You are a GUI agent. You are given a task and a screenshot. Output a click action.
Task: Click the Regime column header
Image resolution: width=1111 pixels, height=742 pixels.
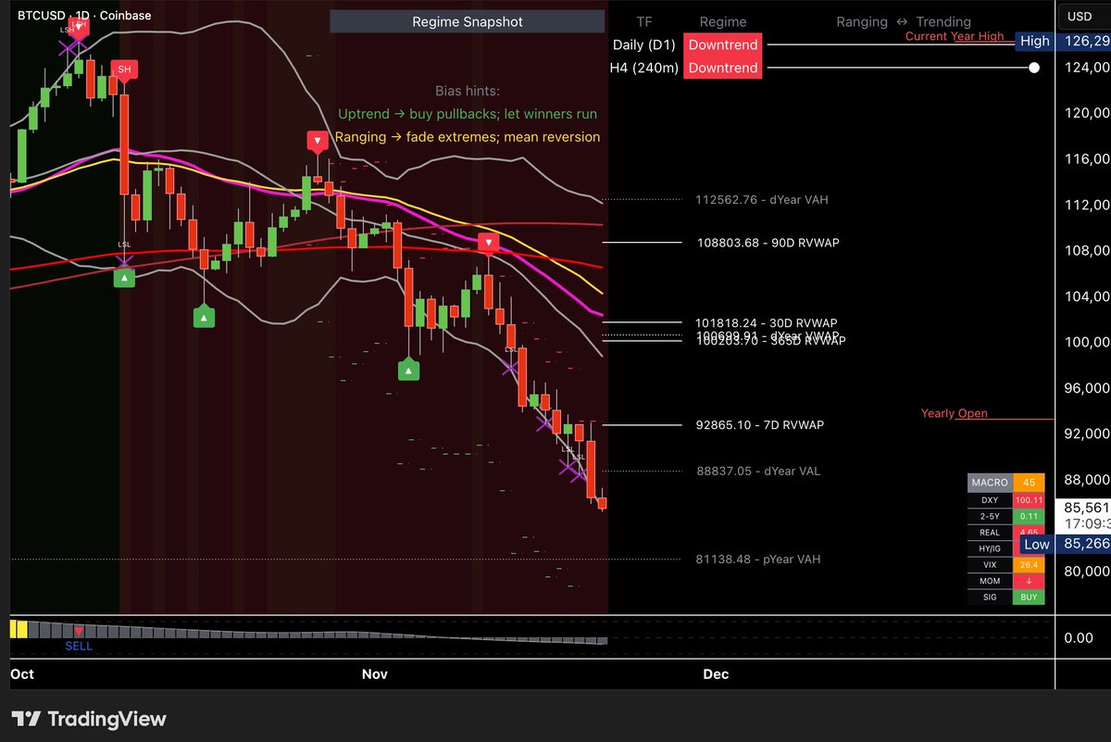click(x=722, y=21)
